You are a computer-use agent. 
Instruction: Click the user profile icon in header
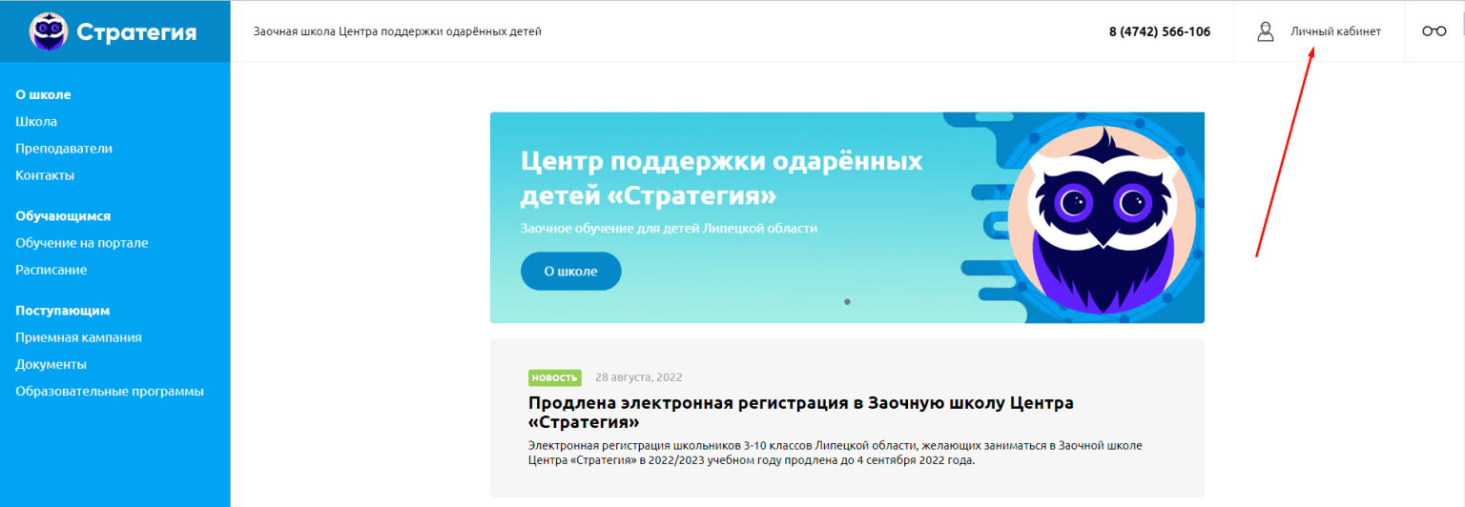[x=1266, y=31]
